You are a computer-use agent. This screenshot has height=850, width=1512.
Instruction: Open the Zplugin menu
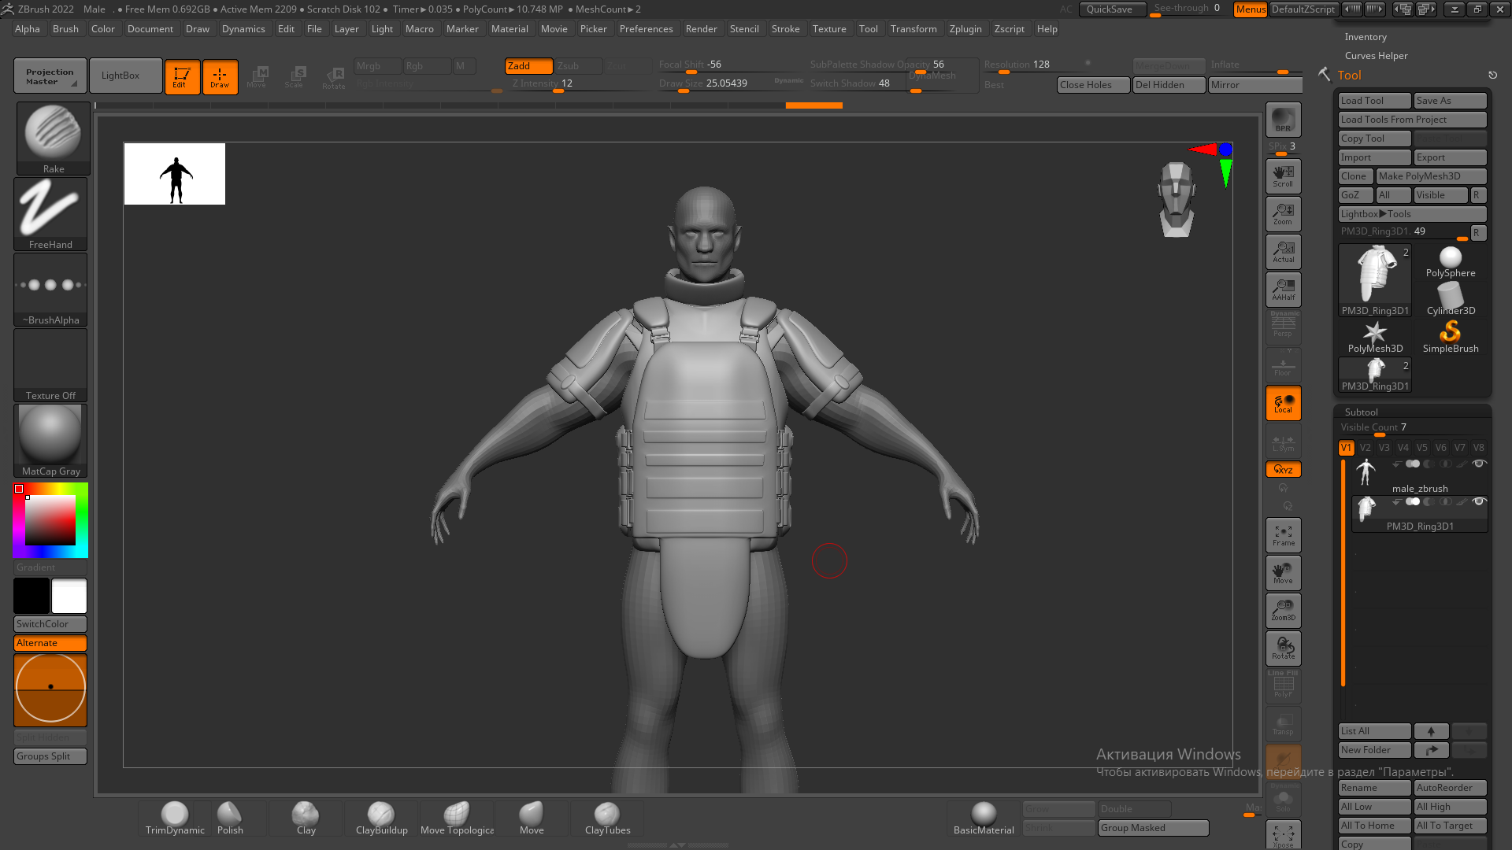click(965, 29)
